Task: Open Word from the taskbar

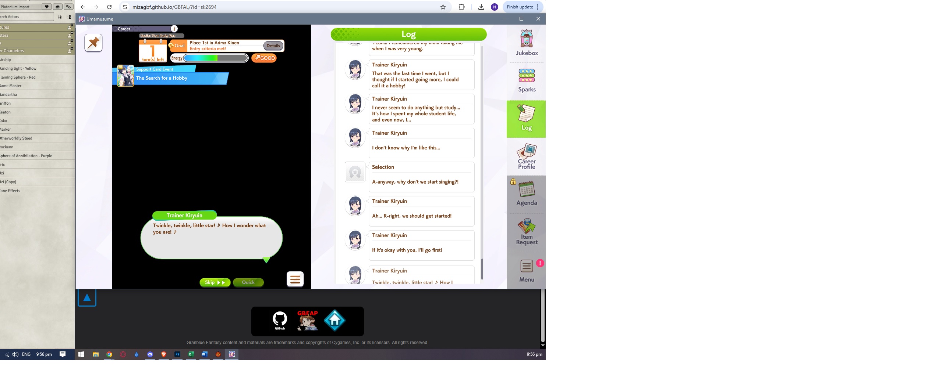Action: pyautogui.click(x=204, y=354)
